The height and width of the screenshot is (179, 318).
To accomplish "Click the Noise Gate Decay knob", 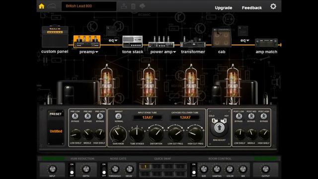I will tap(129, 169).
